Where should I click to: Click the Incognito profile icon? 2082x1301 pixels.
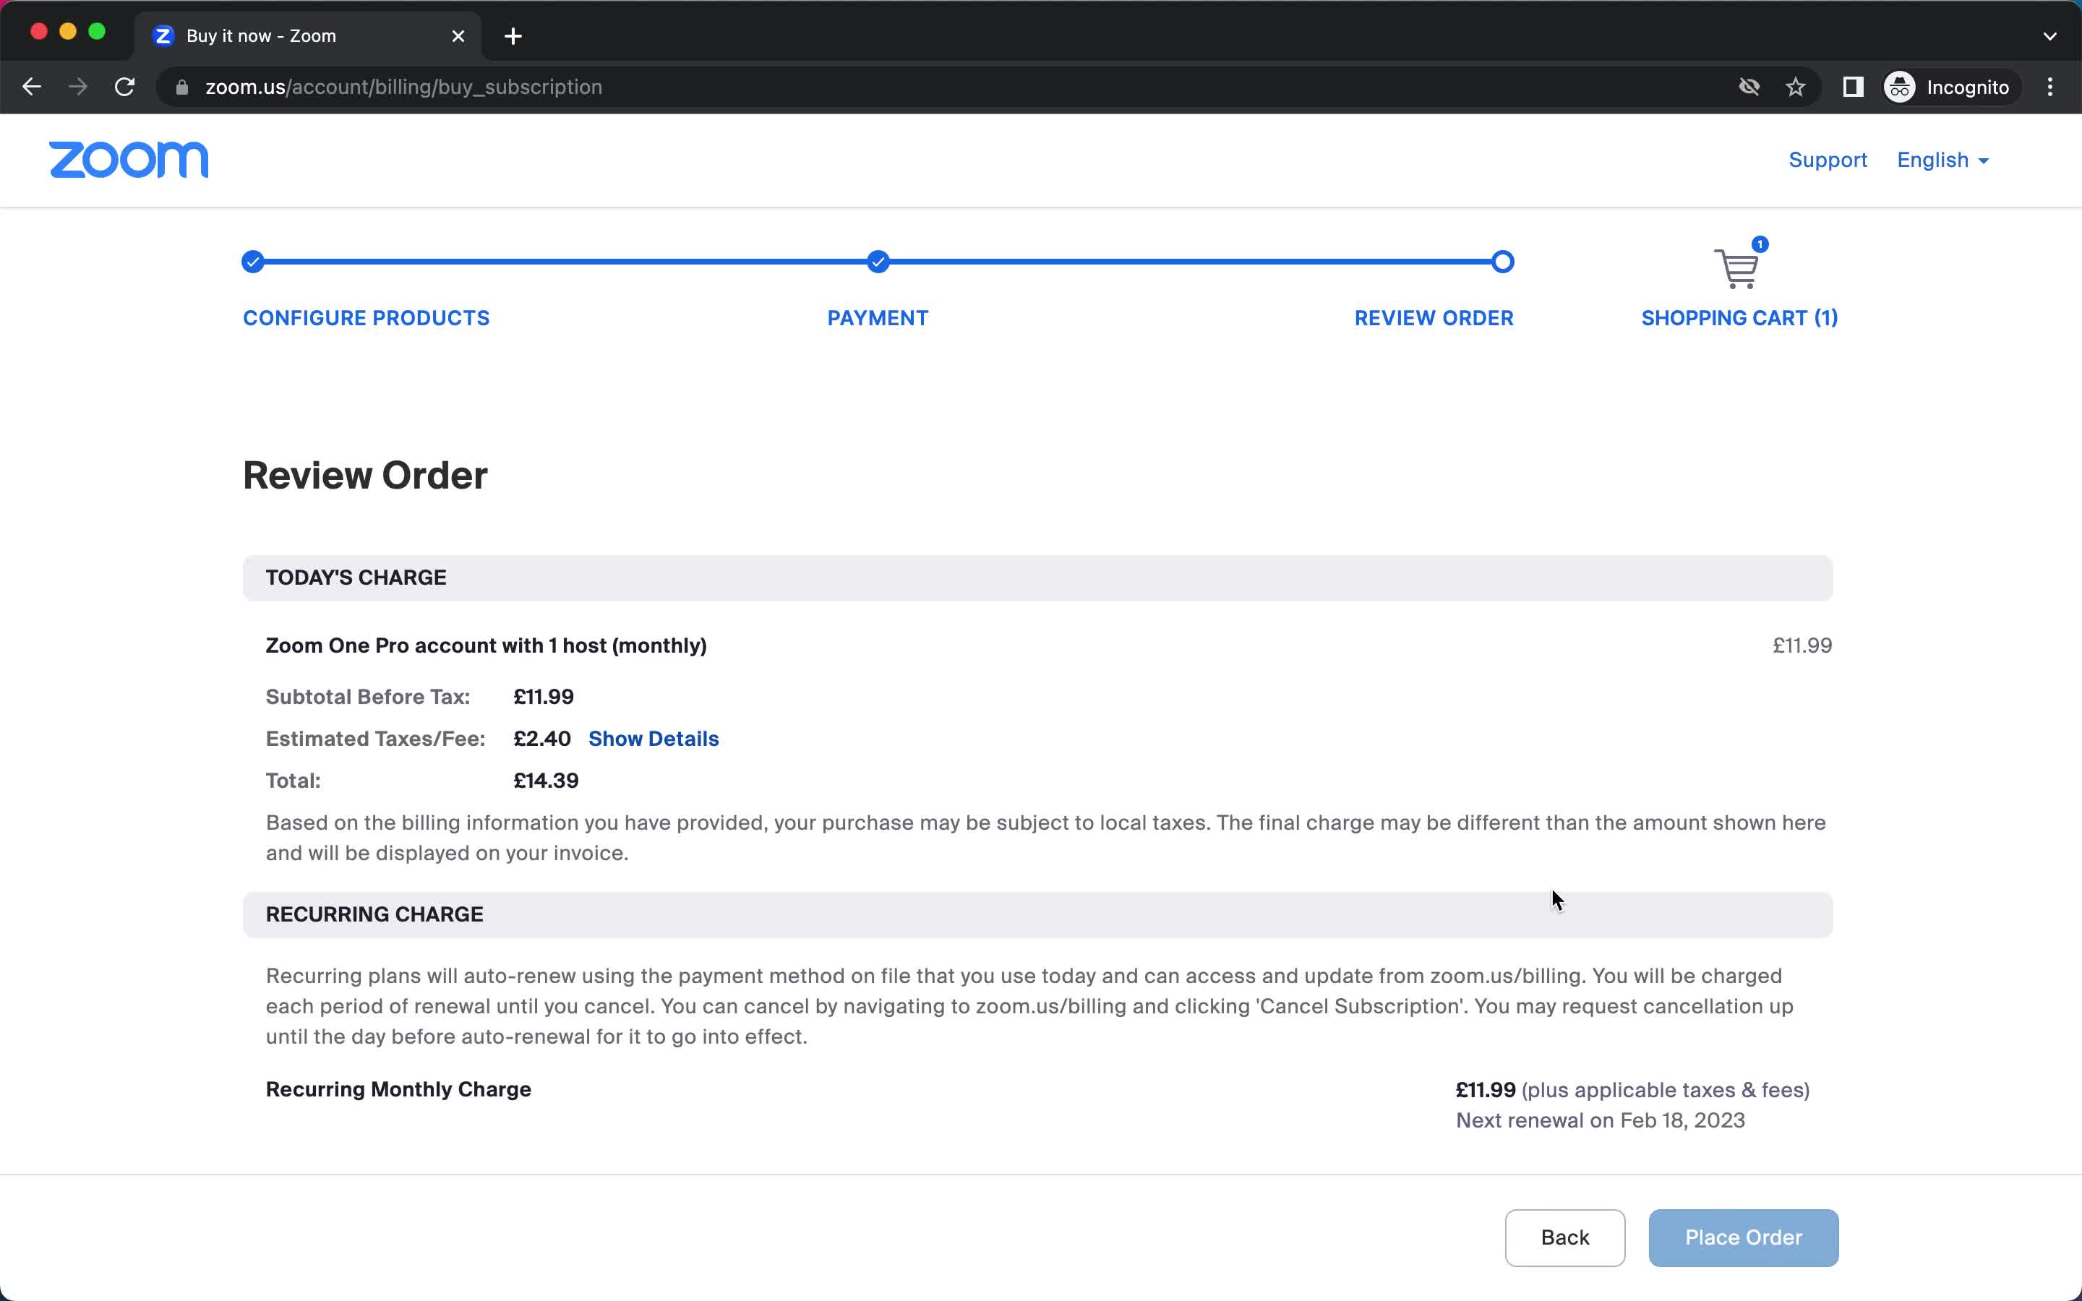point(1899,85)
